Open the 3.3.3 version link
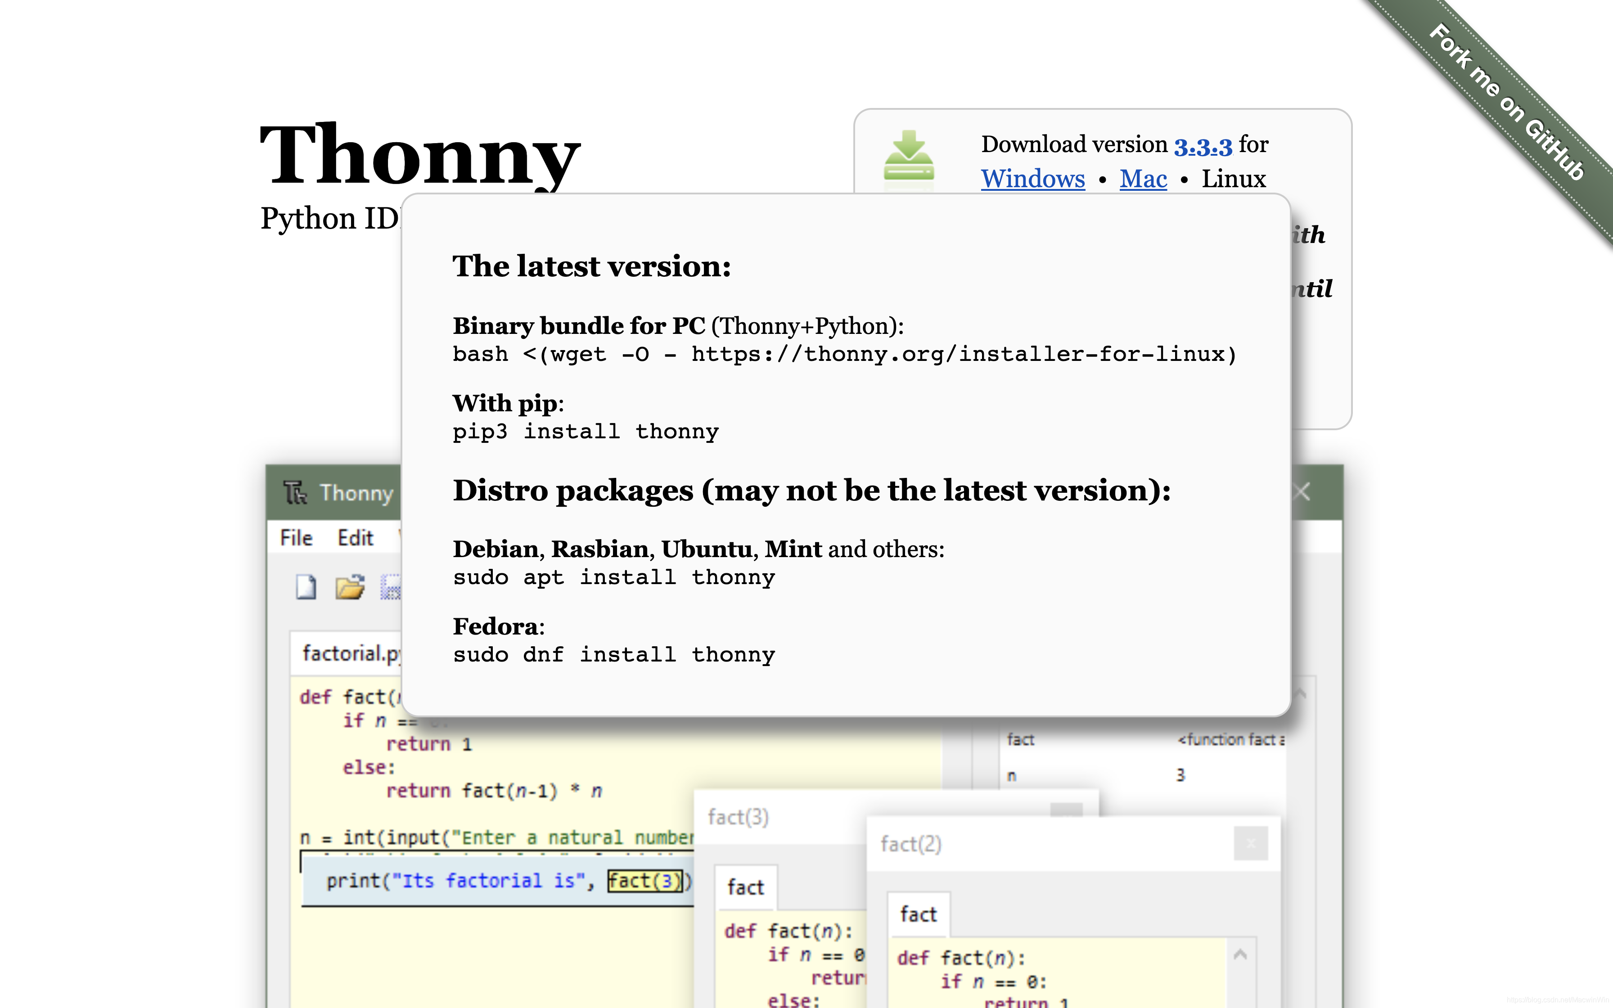 click(1203, 145)
